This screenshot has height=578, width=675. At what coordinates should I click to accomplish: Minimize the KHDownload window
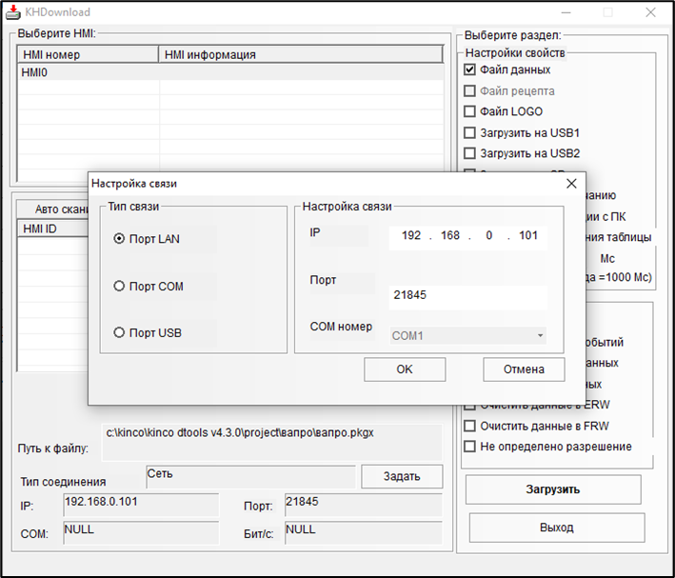click(566, 12)
